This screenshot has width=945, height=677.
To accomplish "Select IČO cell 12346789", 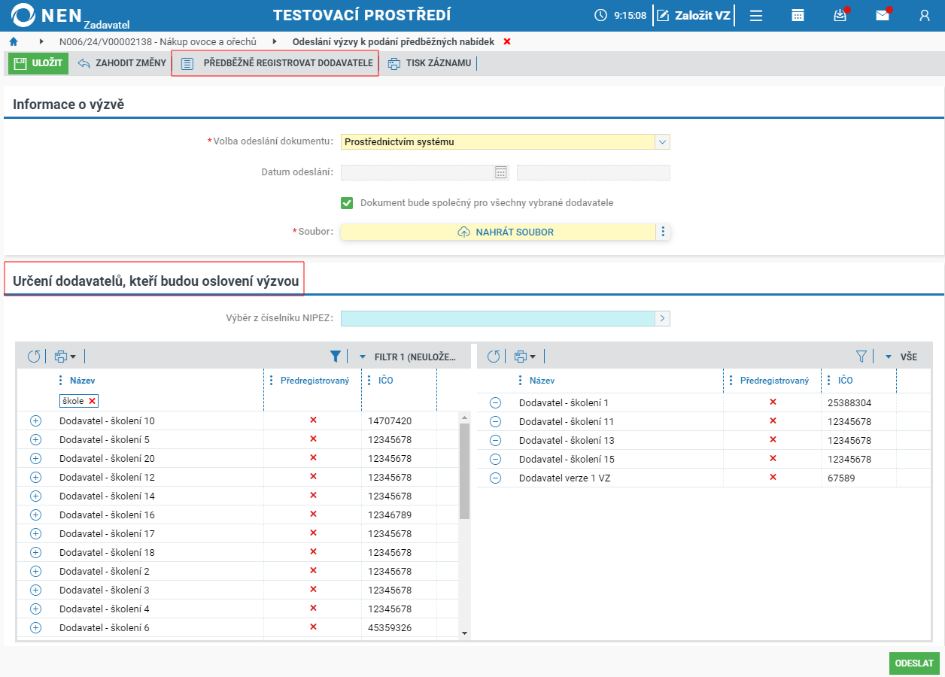I will click(x=390, y=515).
